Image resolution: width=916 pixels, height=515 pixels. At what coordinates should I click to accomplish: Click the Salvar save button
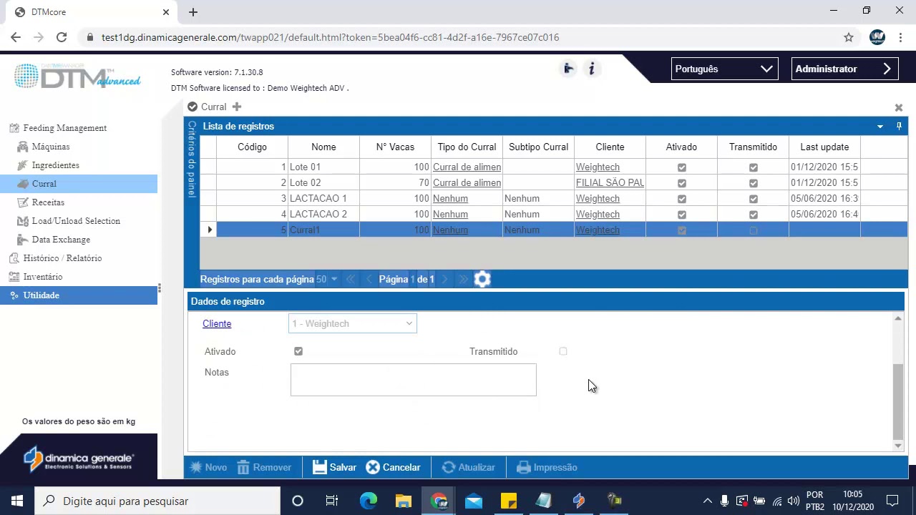334,467
